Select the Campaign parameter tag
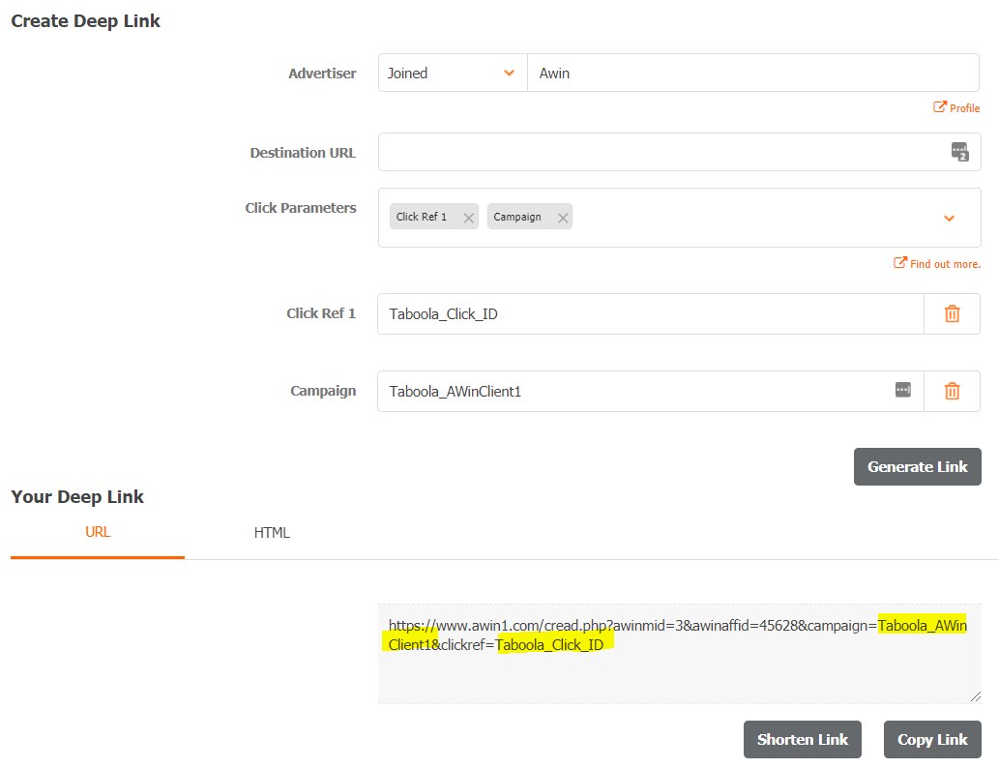999x768 pixels. pos(519,216)
